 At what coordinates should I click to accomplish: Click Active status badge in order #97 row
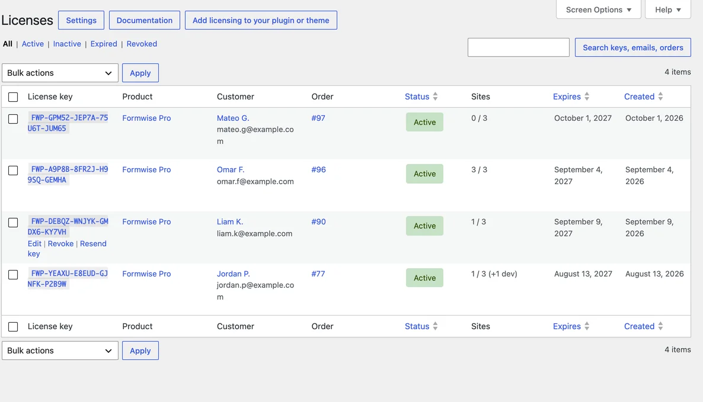(x=424, y=122)
